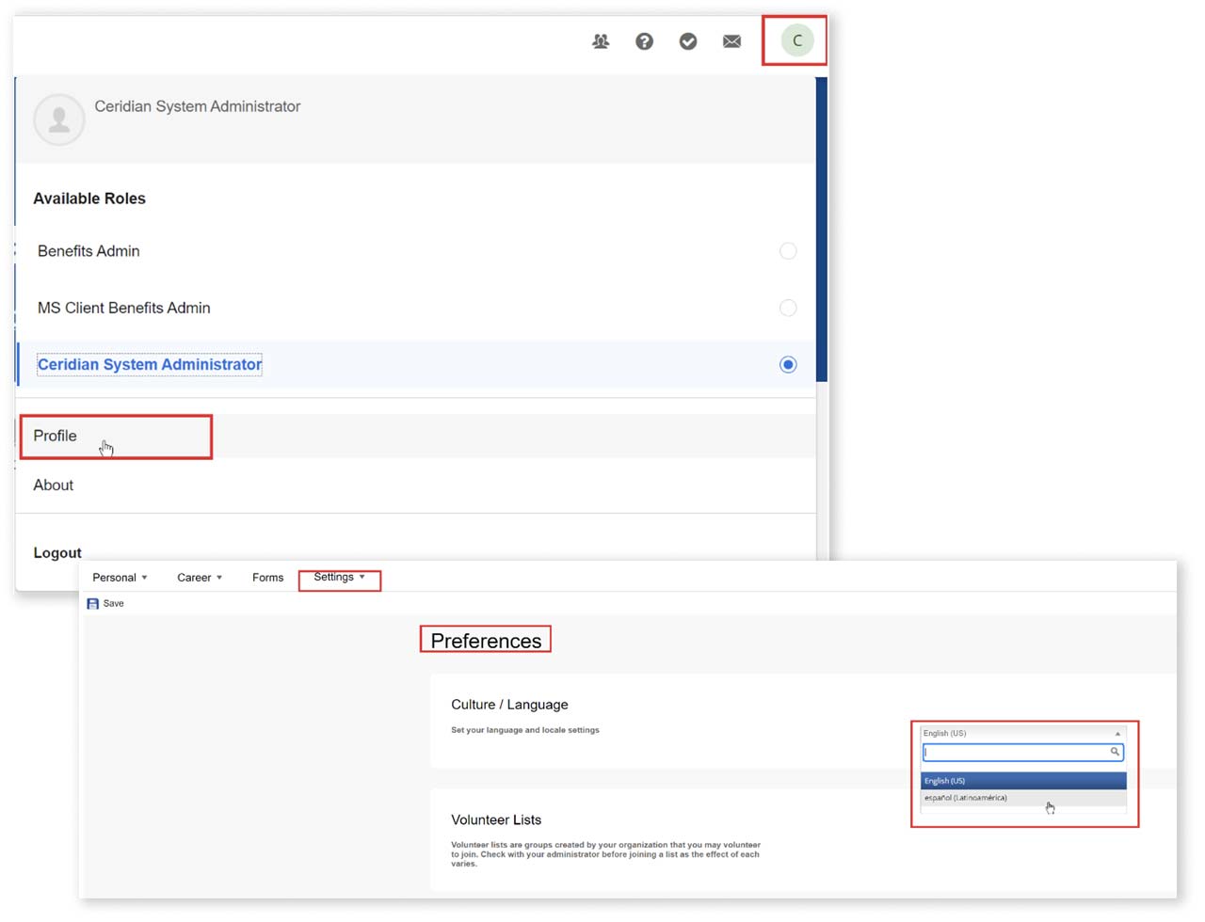Open the Forms tab
The width and height of the screenshot is (1205, 922).
point(267,578)
